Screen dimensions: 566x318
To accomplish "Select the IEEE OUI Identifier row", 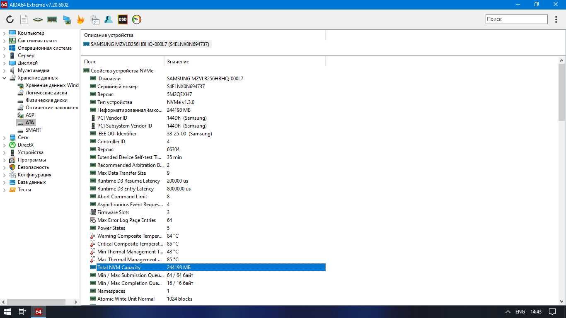I will (x=207, y=134).
